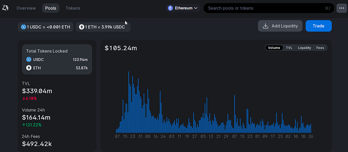Open the Overview page
The width and height of the screenshot is (348, 152).
pos(26,8)
